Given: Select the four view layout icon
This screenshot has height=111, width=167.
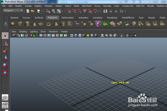Looking at the screenshot, I should coord(5,105).
